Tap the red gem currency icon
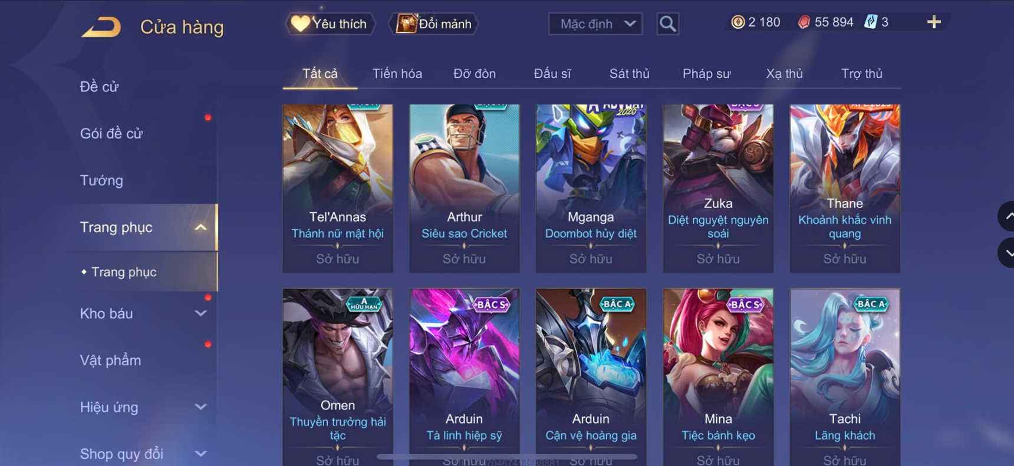1014x466 pixels. [804, 22]
